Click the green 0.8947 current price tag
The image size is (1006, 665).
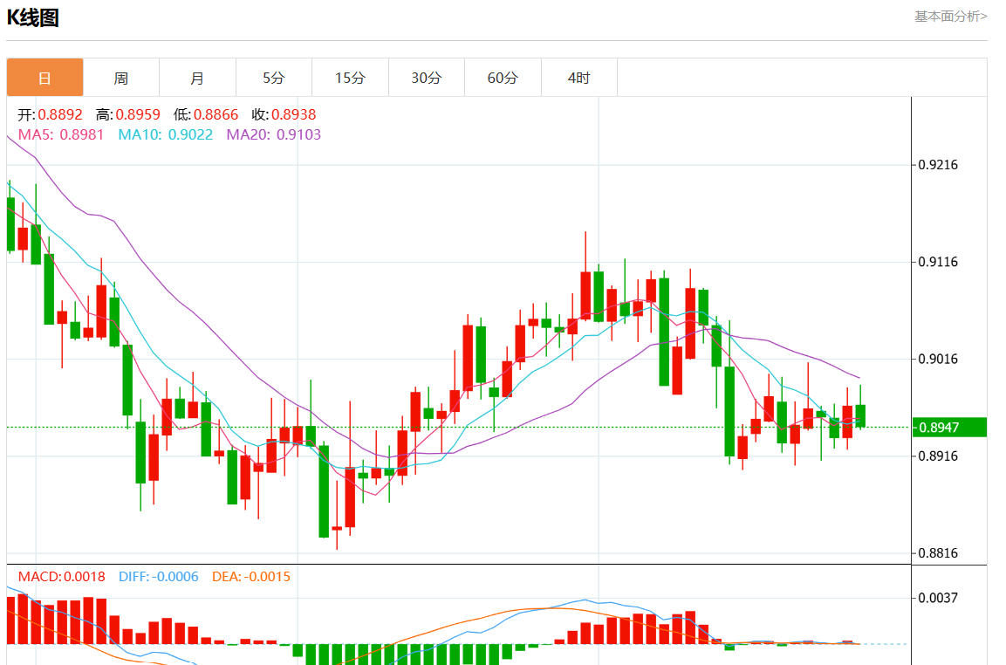click(949, 428)
